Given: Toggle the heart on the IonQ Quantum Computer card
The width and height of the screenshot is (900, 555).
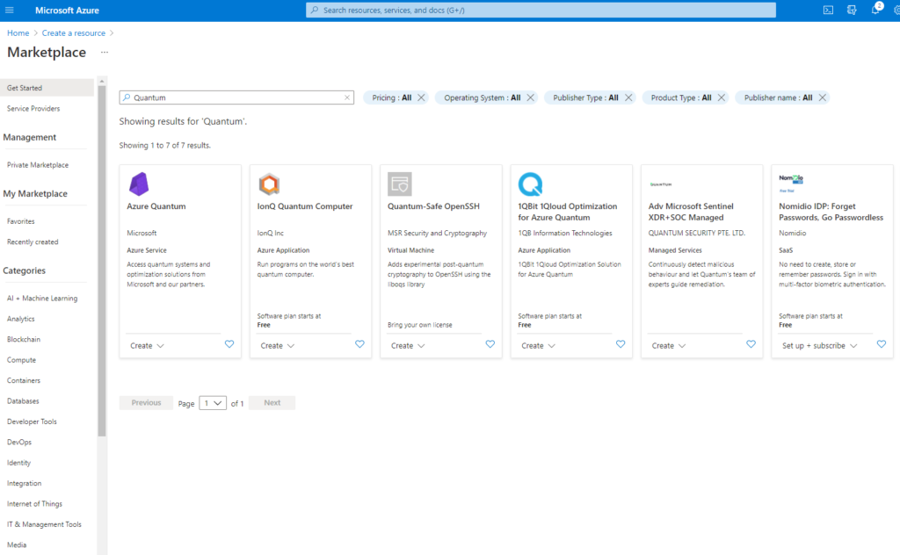Looking at the screenshot, I should click(359, 344).
